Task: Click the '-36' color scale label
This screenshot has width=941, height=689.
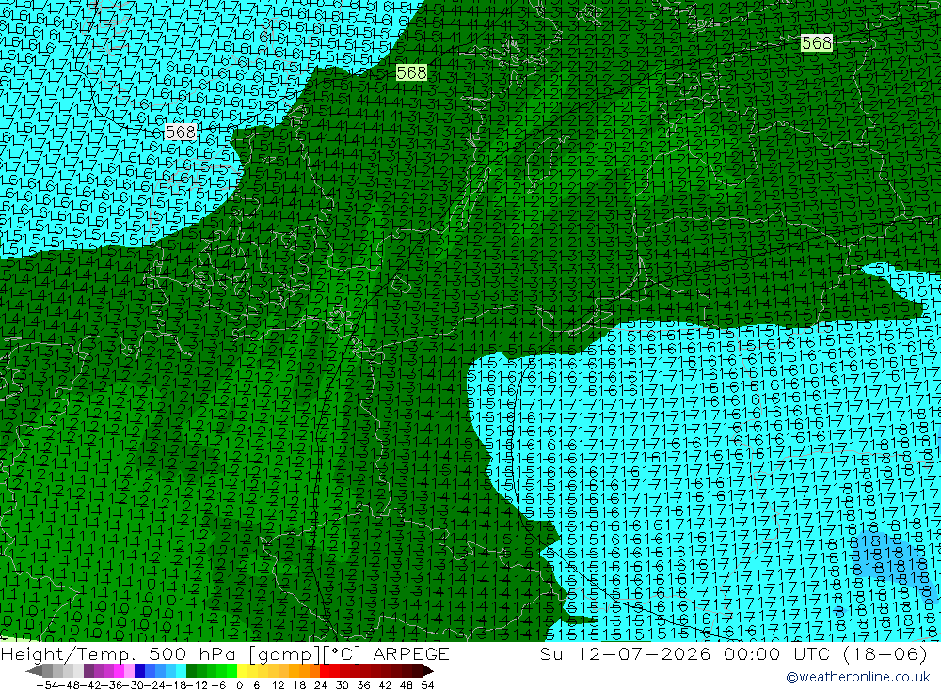Action: pos(110,685)
